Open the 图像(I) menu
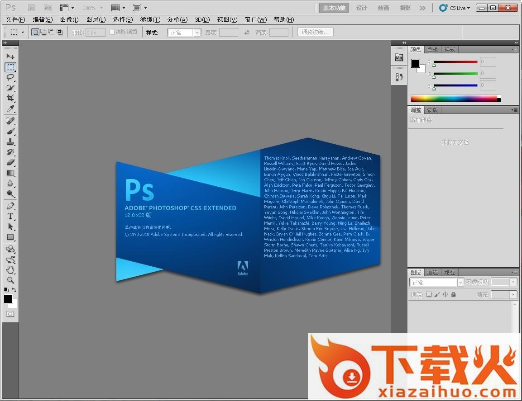The image size is (522, 401). click(69, 19)
